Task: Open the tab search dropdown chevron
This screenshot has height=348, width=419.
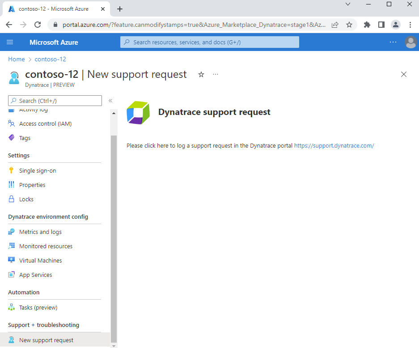Action: (x=348, y=4)
